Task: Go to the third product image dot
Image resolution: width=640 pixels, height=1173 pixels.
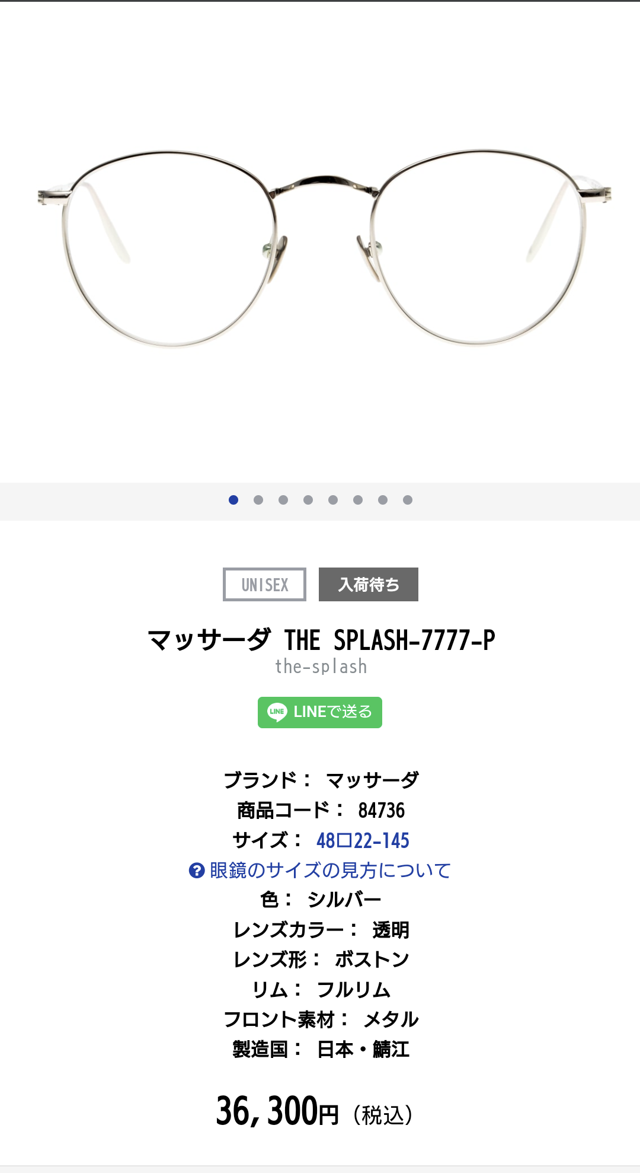Action: (x=283, y=500)
